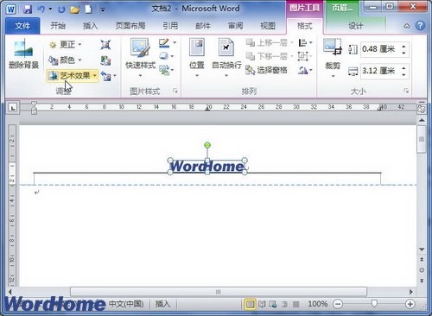
Task: Increase the picture height with stepper
Action: pyautogui.click(x=404, y=47)
